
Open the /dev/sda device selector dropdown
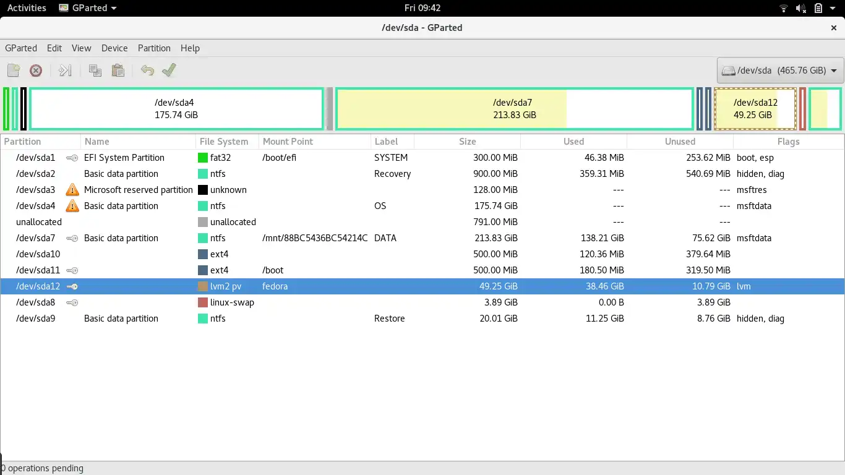pyautogui.click(x=781, y=71)
